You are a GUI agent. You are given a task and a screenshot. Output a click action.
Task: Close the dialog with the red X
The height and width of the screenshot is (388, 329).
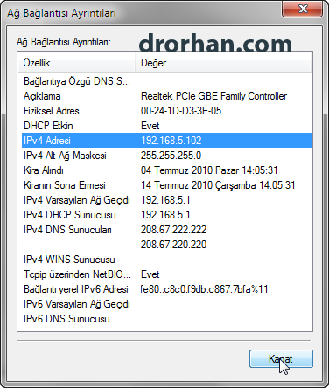click(303, 9)
